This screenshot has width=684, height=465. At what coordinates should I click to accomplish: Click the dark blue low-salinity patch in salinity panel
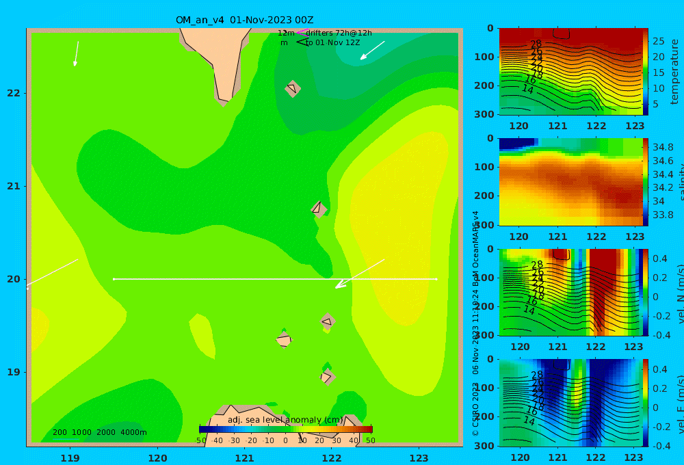click(518, 144)
